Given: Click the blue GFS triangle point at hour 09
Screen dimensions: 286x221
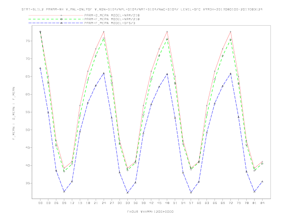Looking at the screenshot, I should (x=64, y=192).
